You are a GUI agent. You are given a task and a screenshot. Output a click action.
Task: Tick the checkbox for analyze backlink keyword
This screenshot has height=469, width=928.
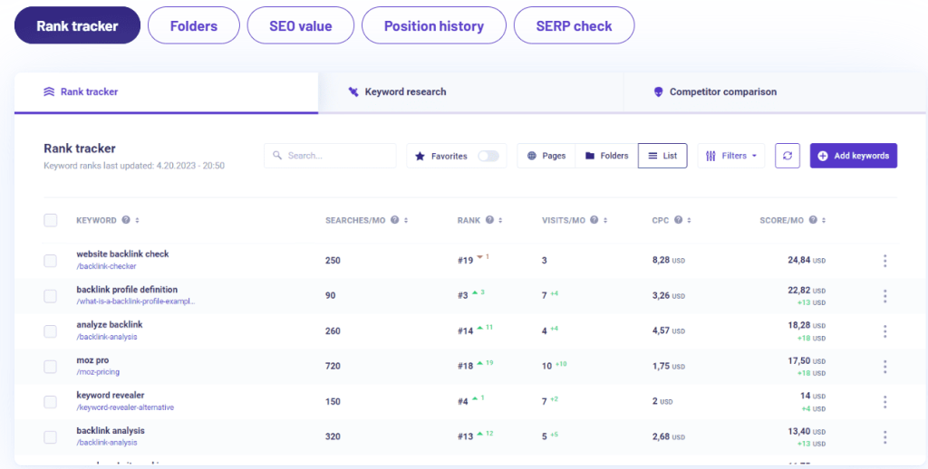(x=51, y=331)
